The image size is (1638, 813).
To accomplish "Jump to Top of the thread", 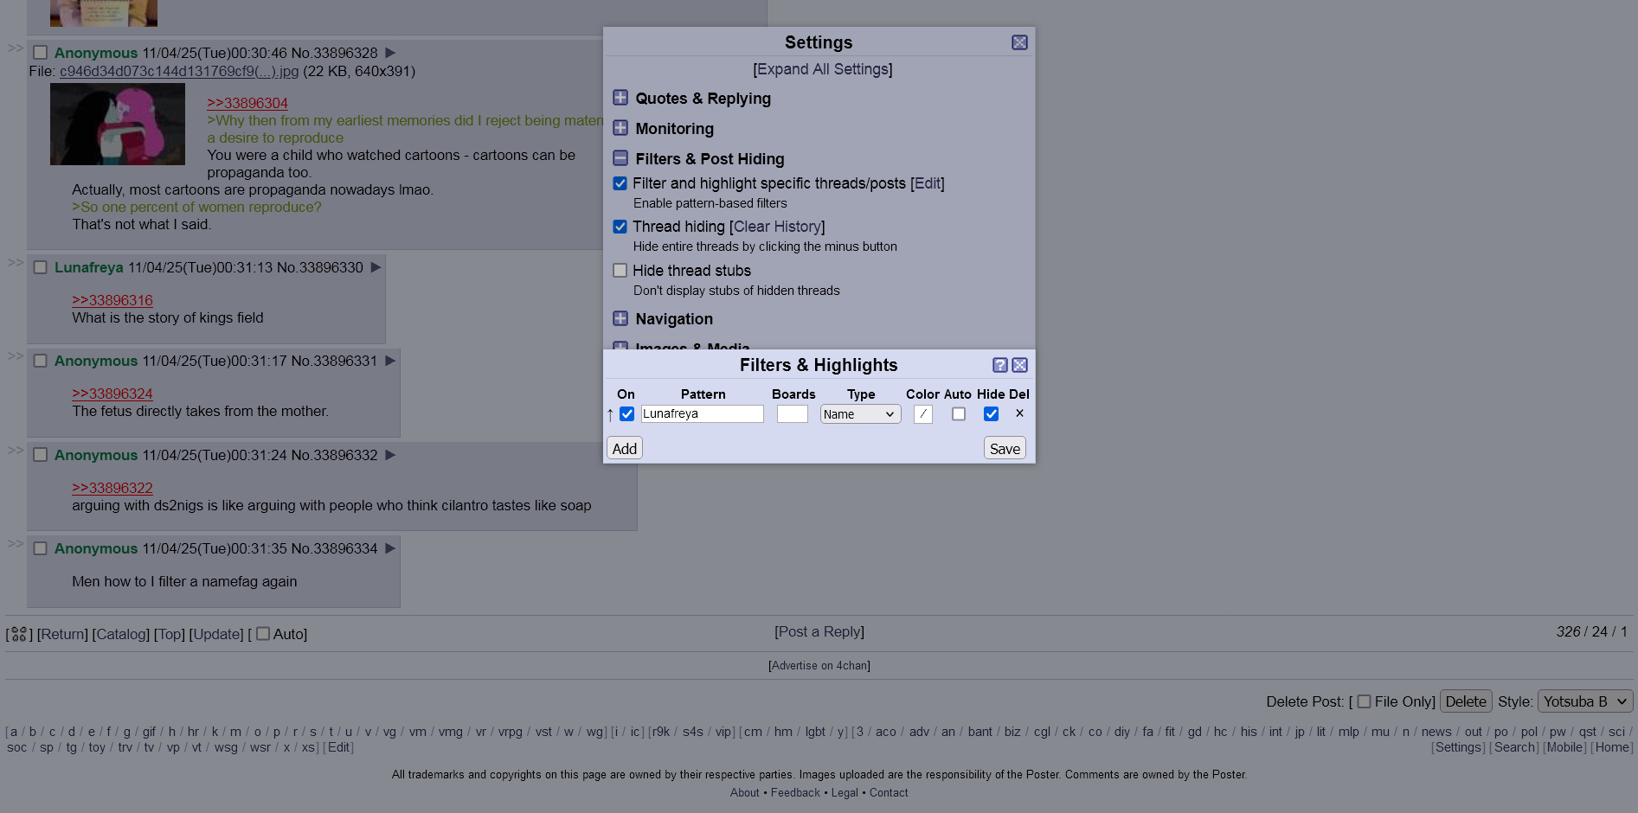I will [170, 634].
